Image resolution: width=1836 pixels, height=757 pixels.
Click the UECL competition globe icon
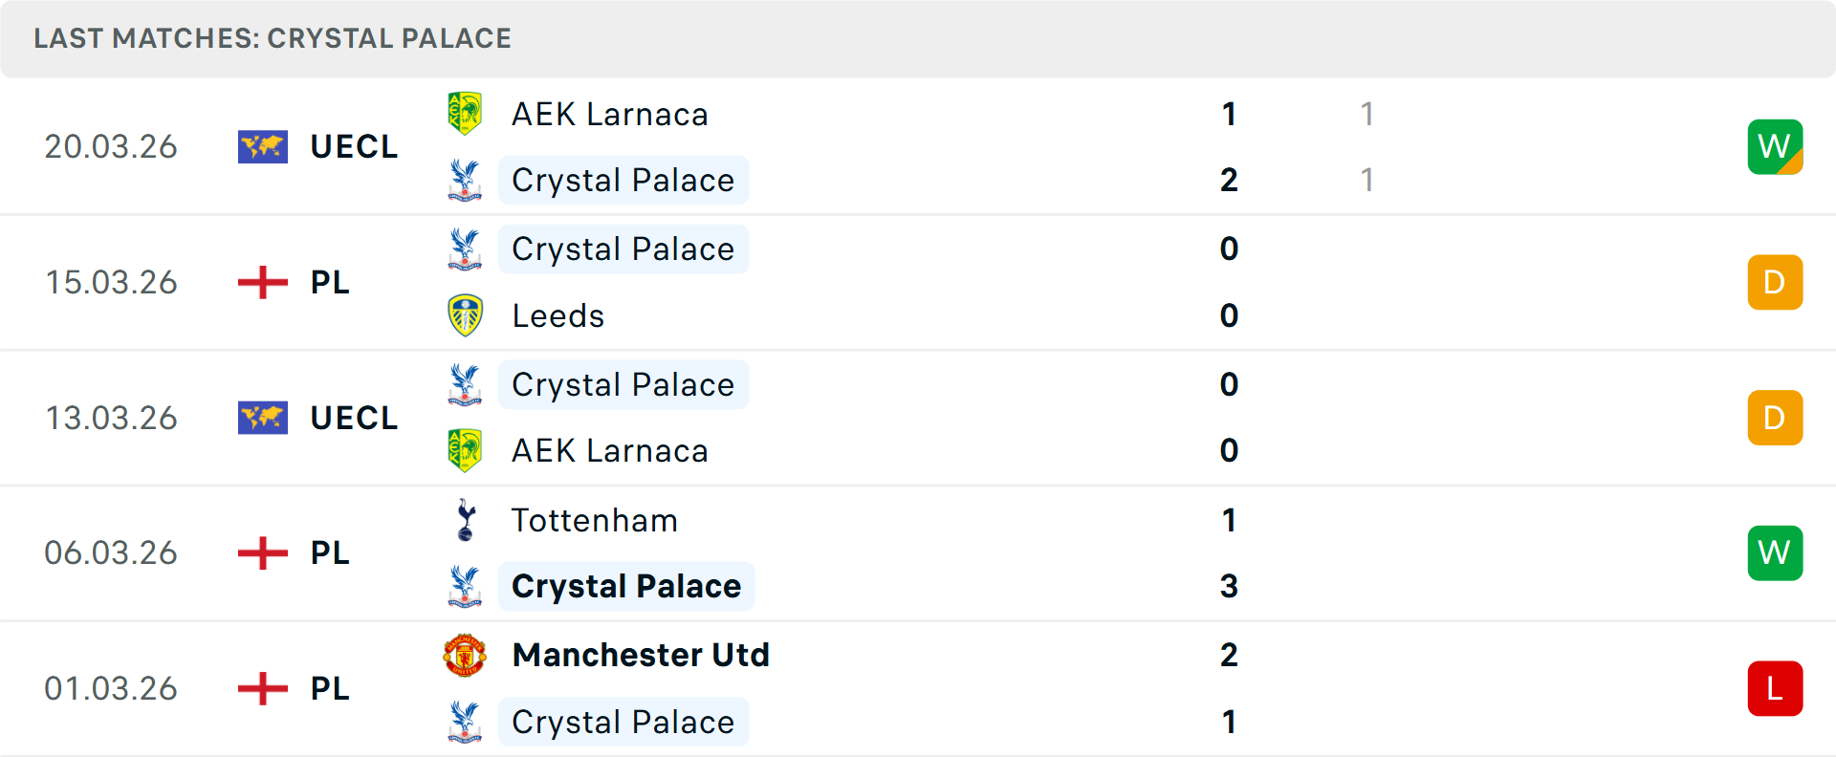[x=262, y=146]
